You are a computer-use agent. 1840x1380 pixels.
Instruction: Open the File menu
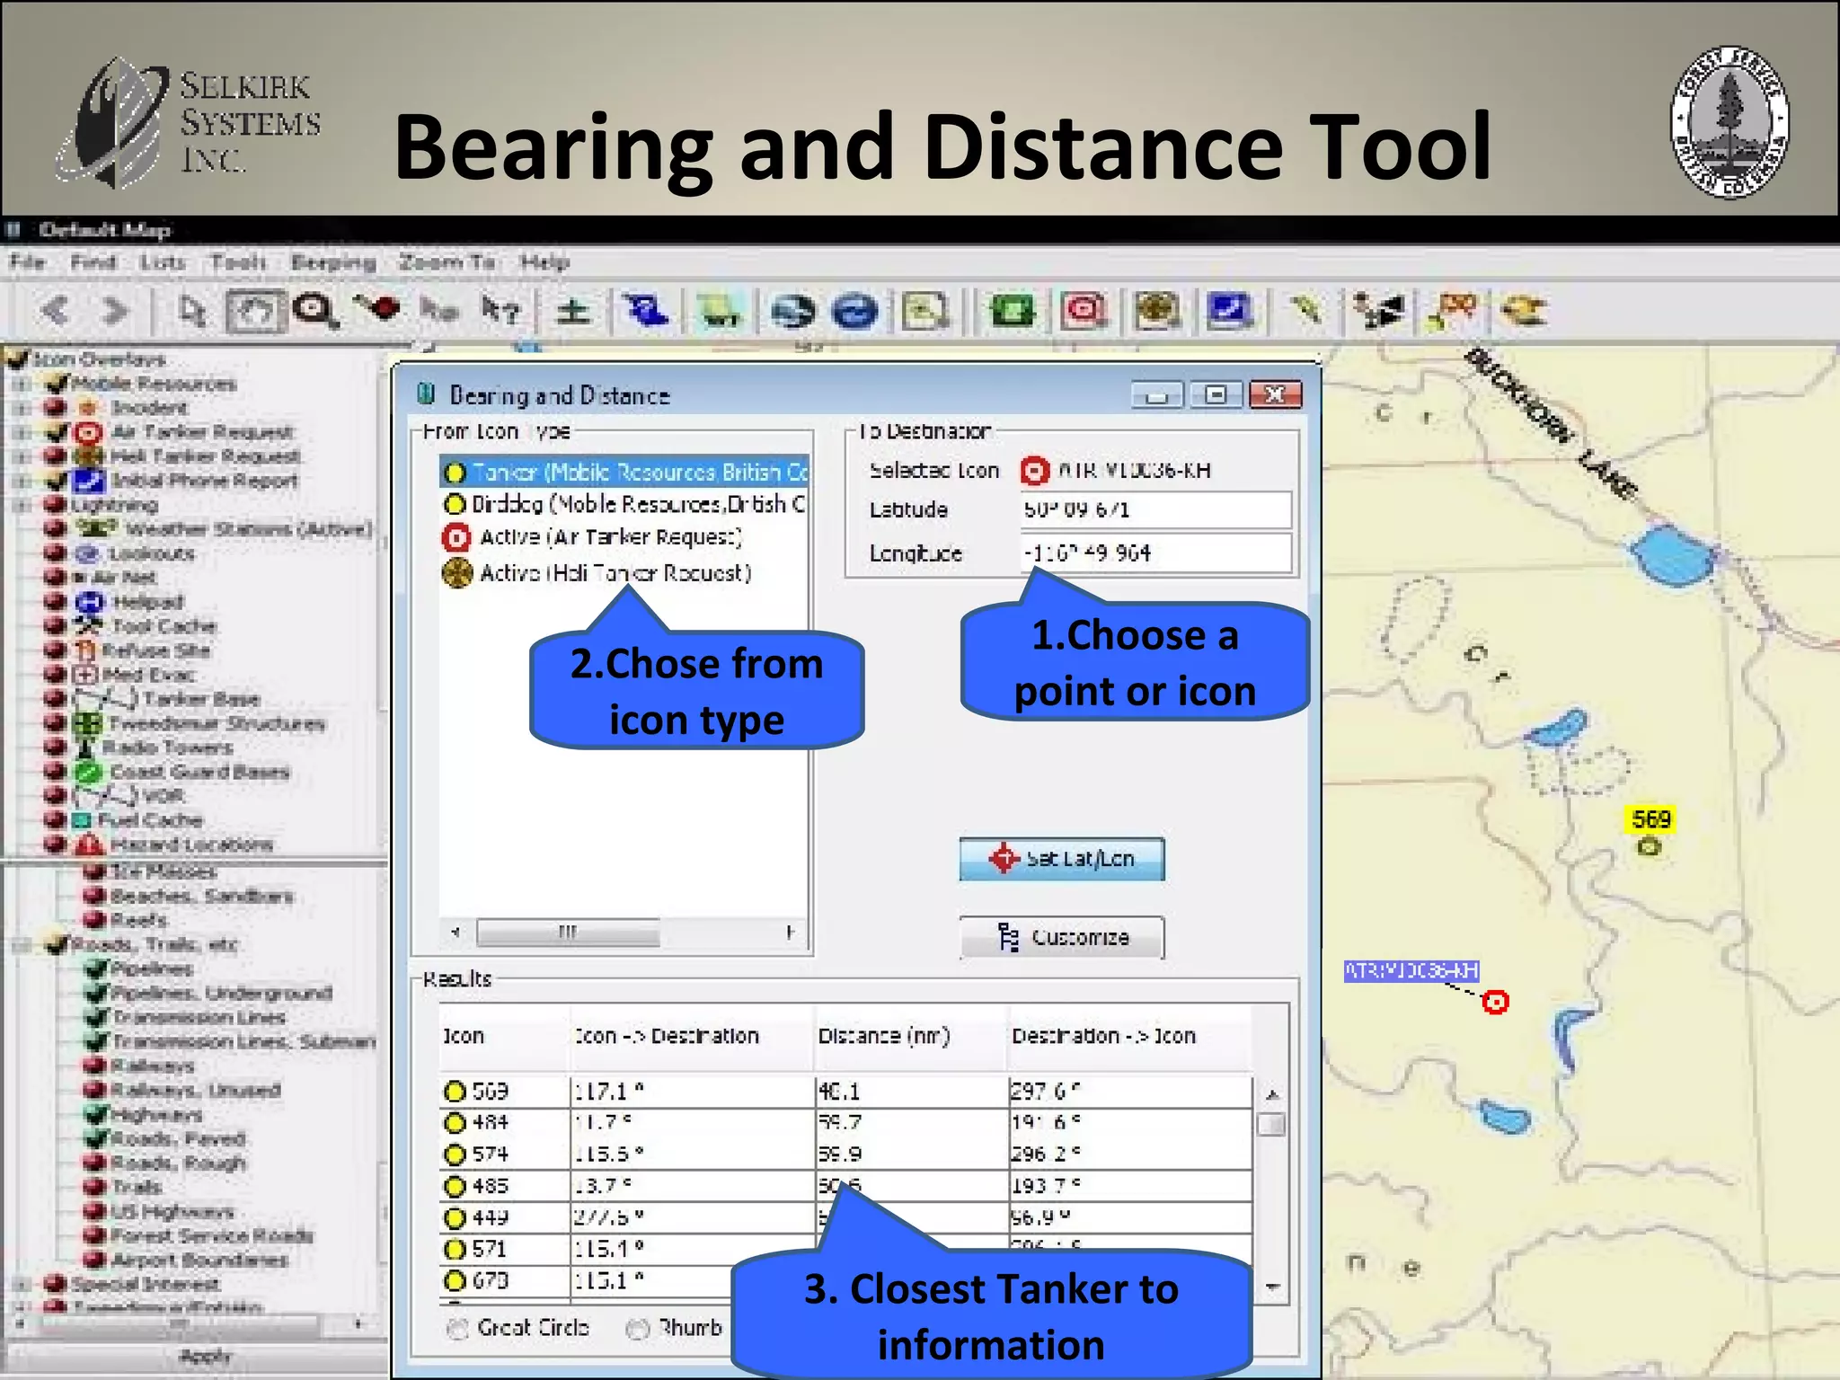click(27, 262)
